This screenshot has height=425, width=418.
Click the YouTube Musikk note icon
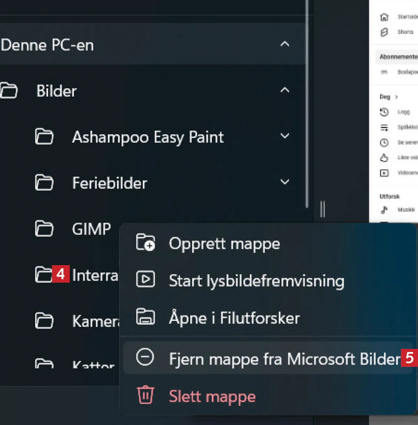pos(384,210)
